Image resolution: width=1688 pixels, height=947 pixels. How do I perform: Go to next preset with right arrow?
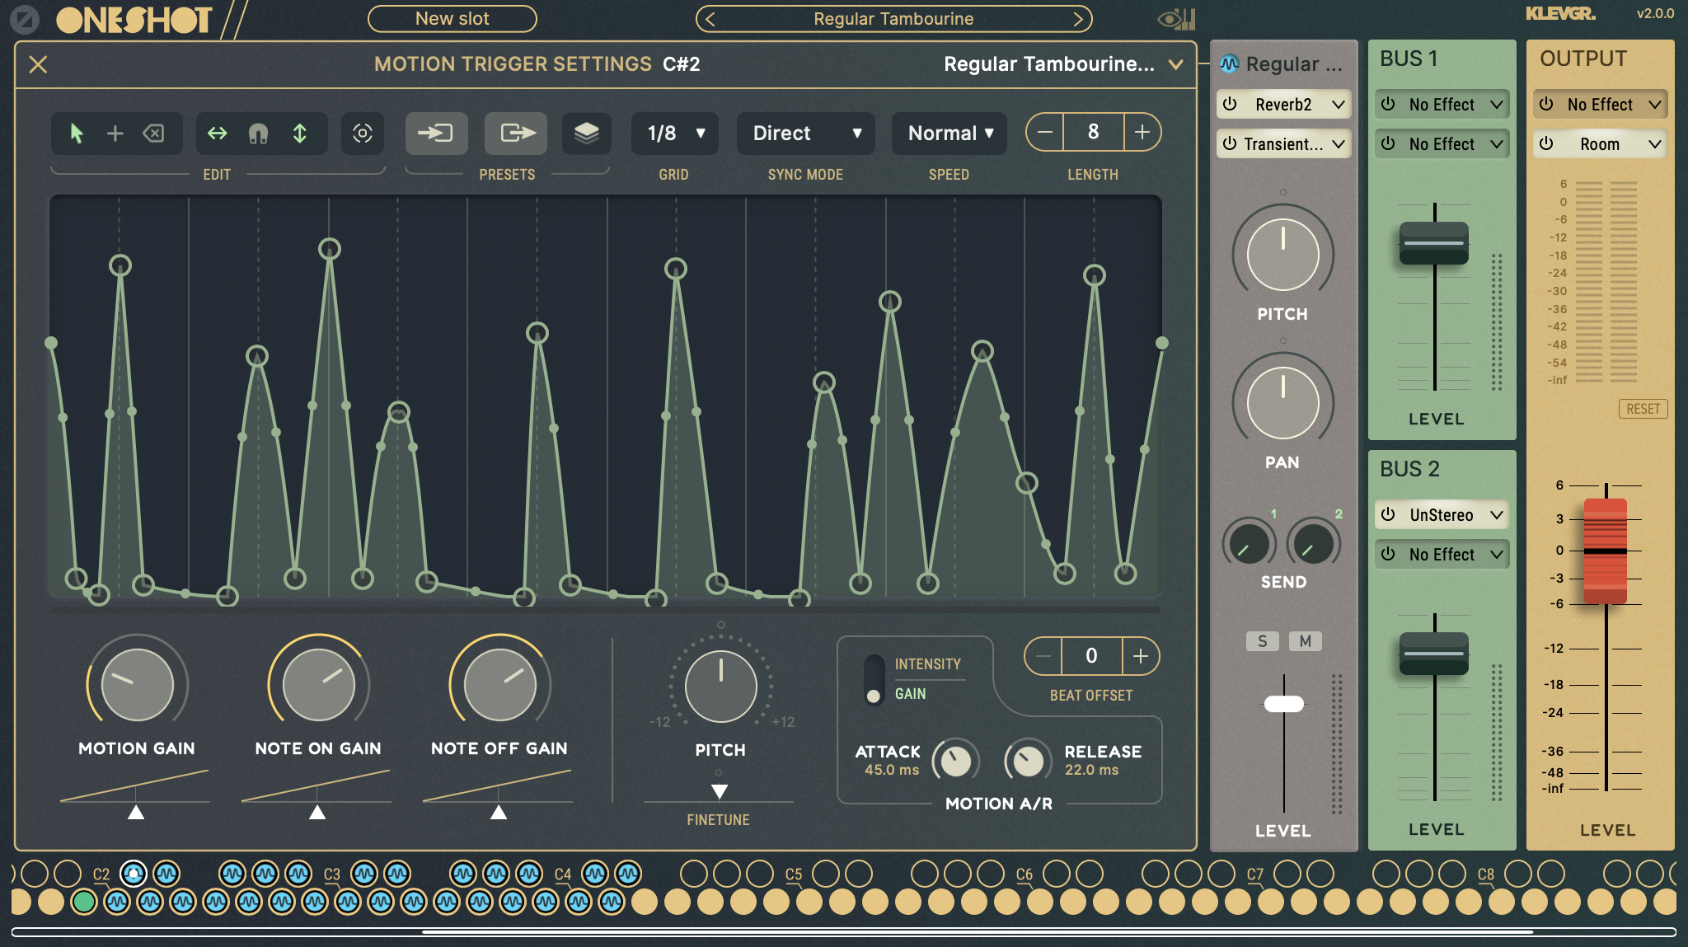1078,18
